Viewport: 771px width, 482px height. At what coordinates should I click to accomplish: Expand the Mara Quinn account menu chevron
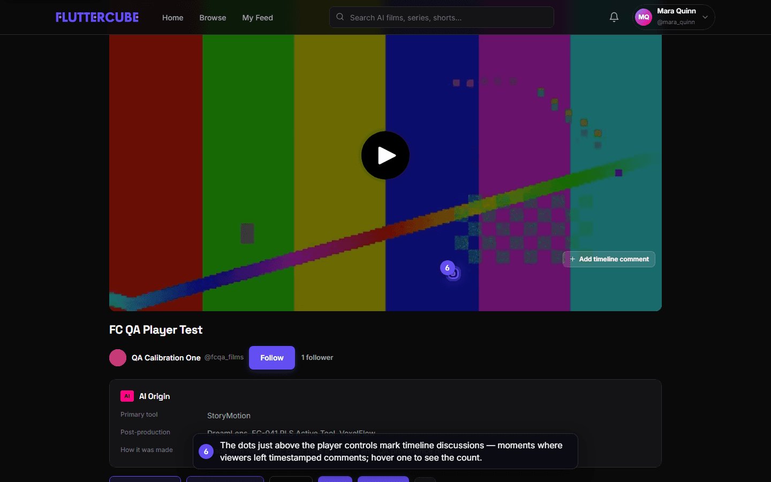point(705,17)
